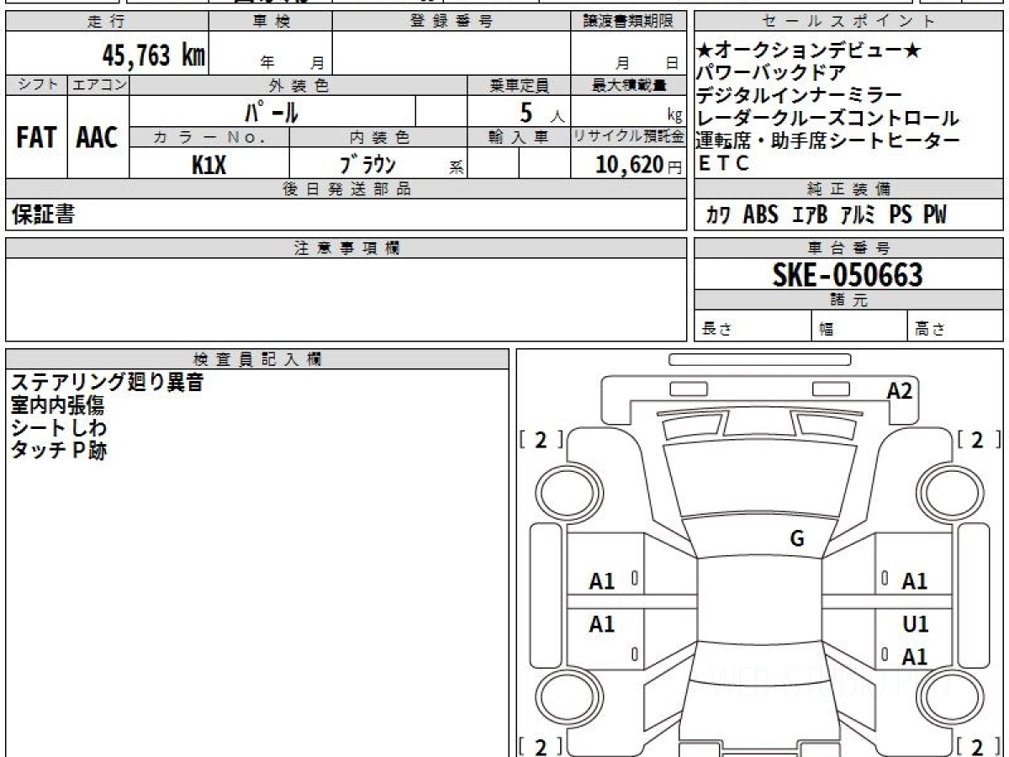The image size is (1009, 757).
Task: Select the パワーバックドア sales point
Action: 771,74
